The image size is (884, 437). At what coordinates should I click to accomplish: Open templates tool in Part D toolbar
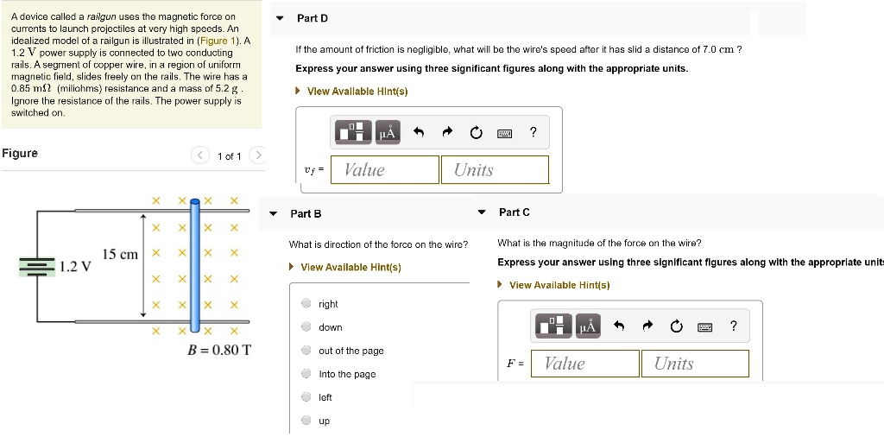tap(353, 132)
